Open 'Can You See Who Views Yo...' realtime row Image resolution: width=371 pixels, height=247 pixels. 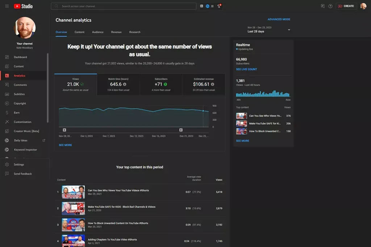263,116
